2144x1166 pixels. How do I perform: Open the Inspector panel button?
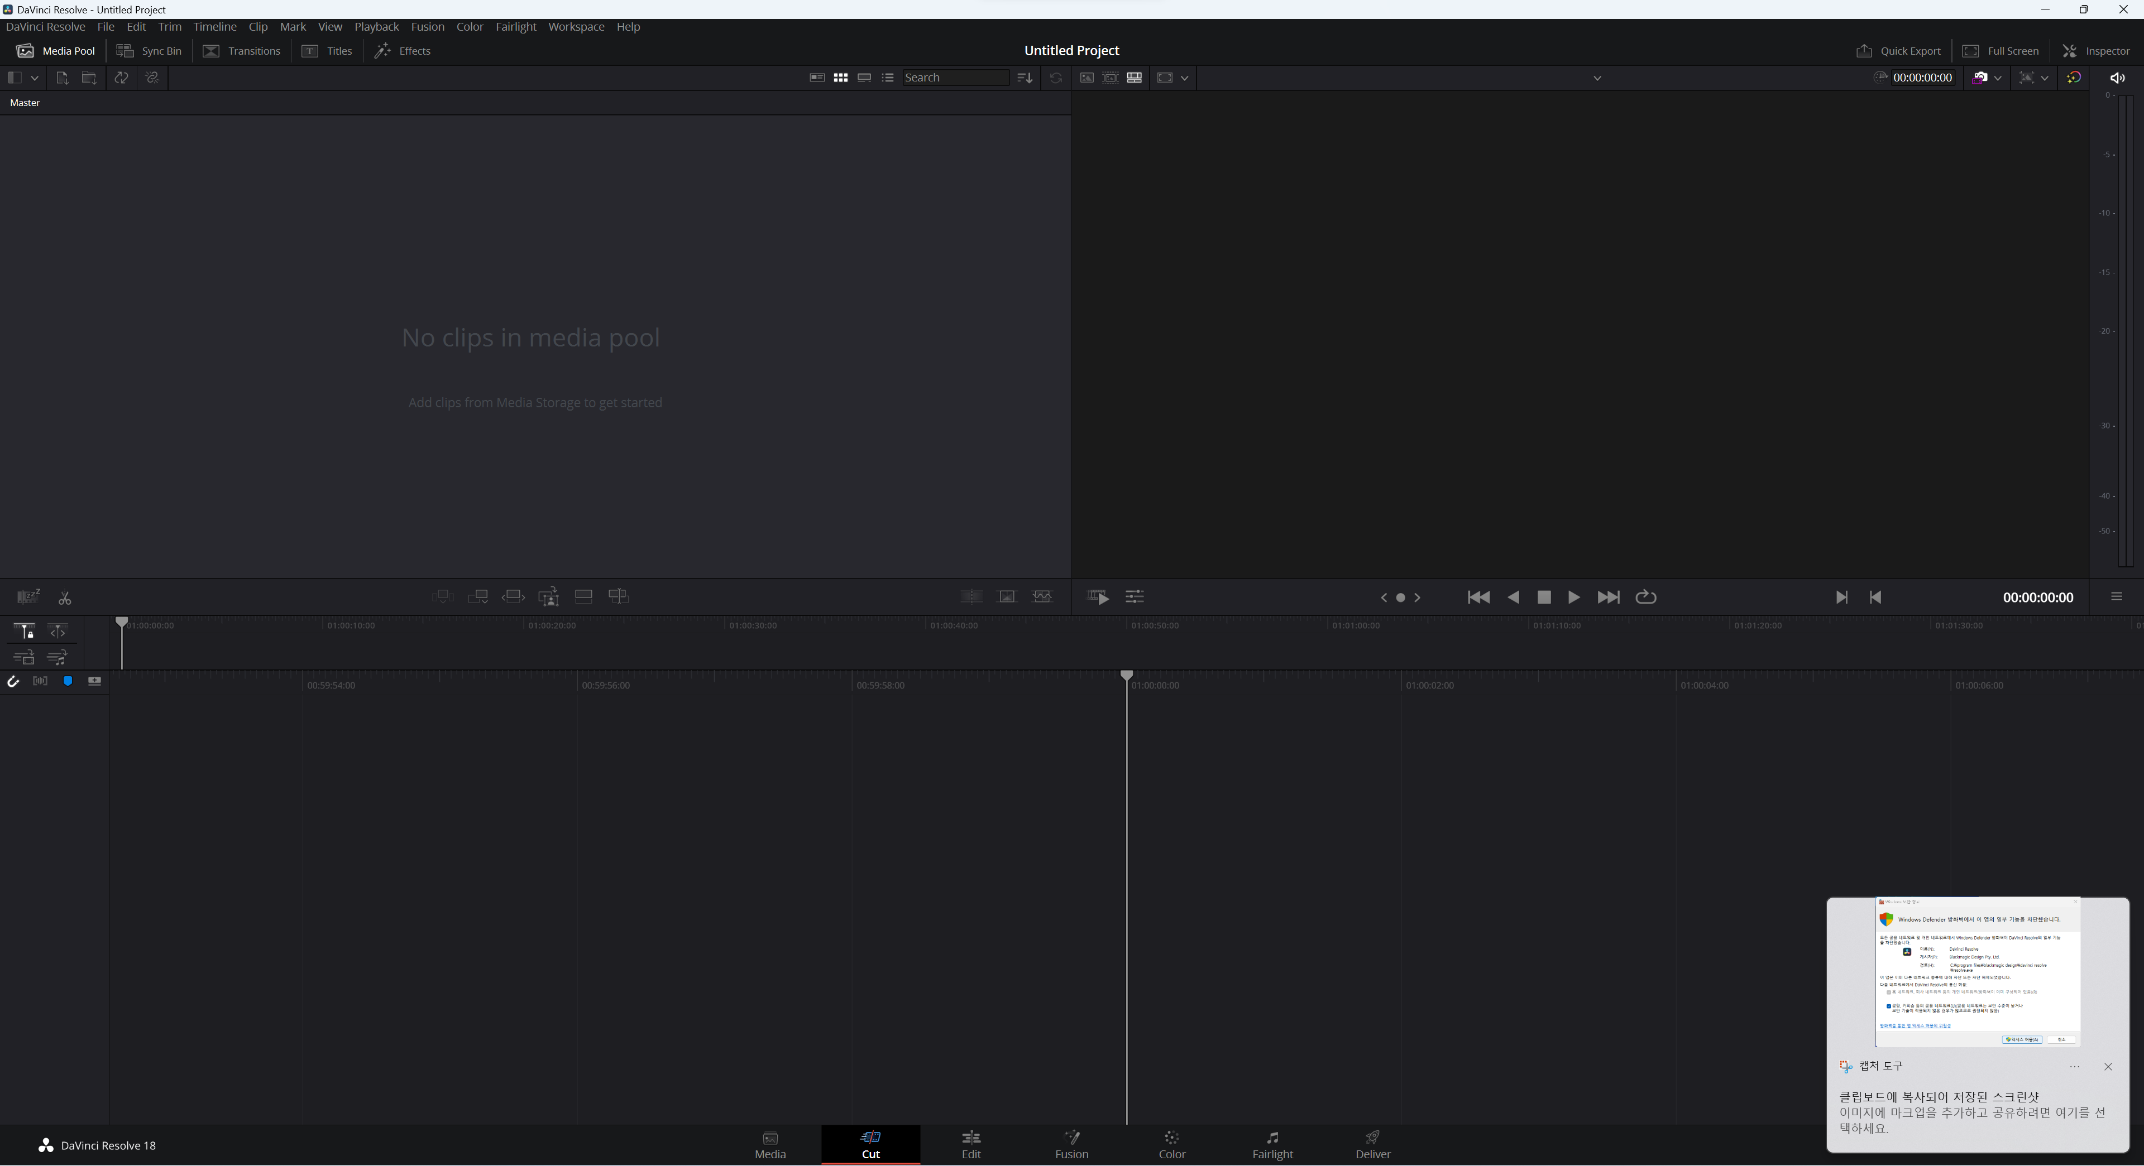point(2096,51)
